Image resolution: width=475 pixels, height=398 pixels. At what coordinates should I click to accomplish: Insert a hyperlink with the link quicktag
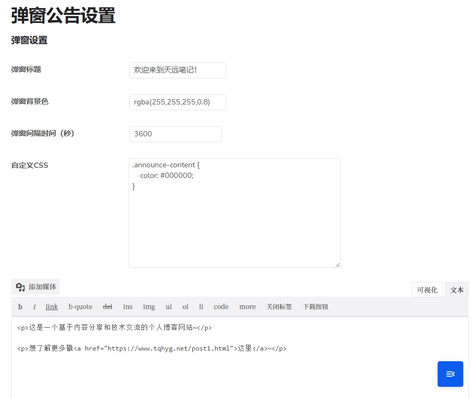[52, 306]
